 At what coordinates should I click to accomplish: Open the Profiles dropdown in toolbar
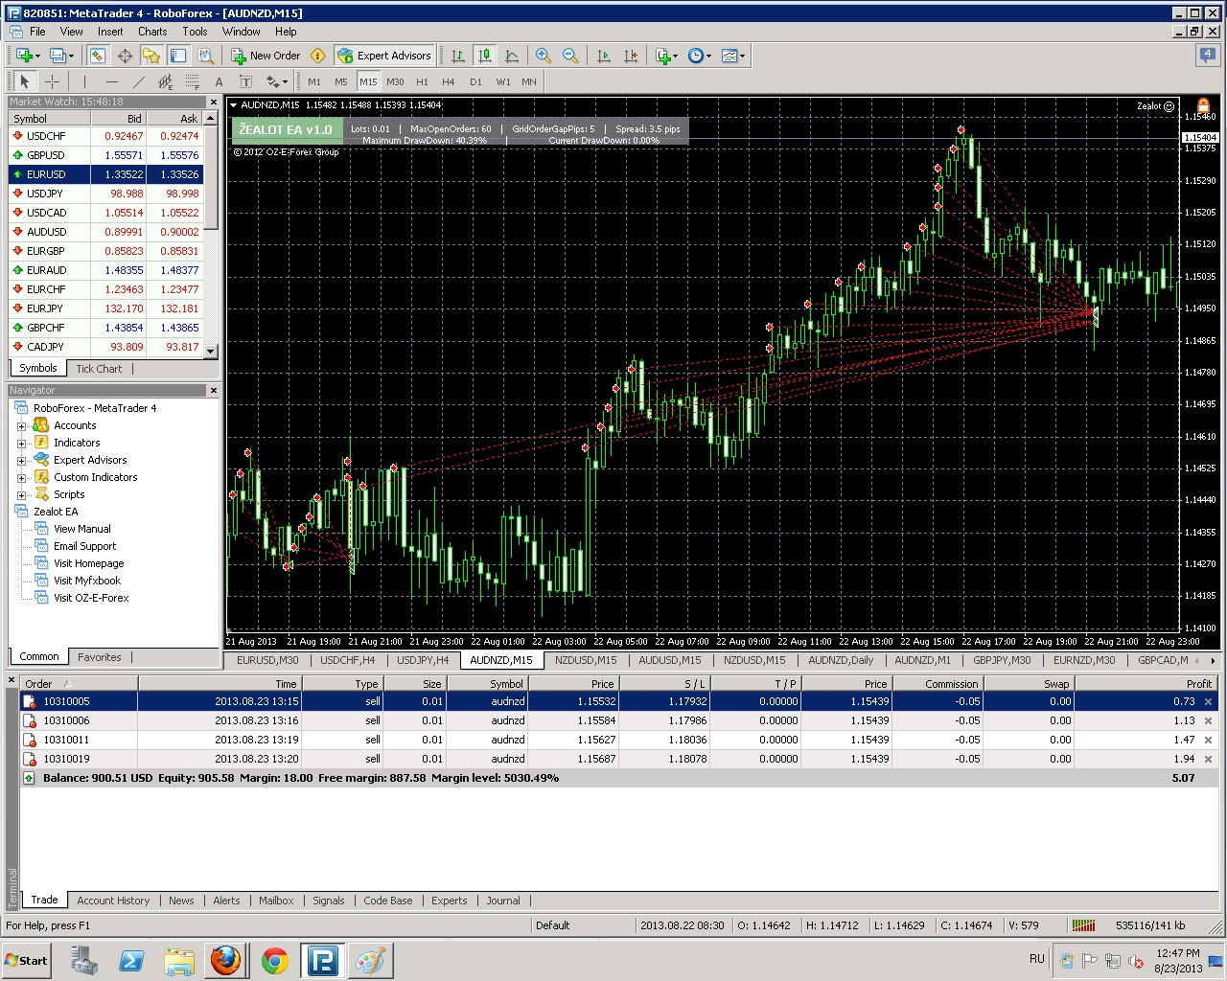coord(60,56)
